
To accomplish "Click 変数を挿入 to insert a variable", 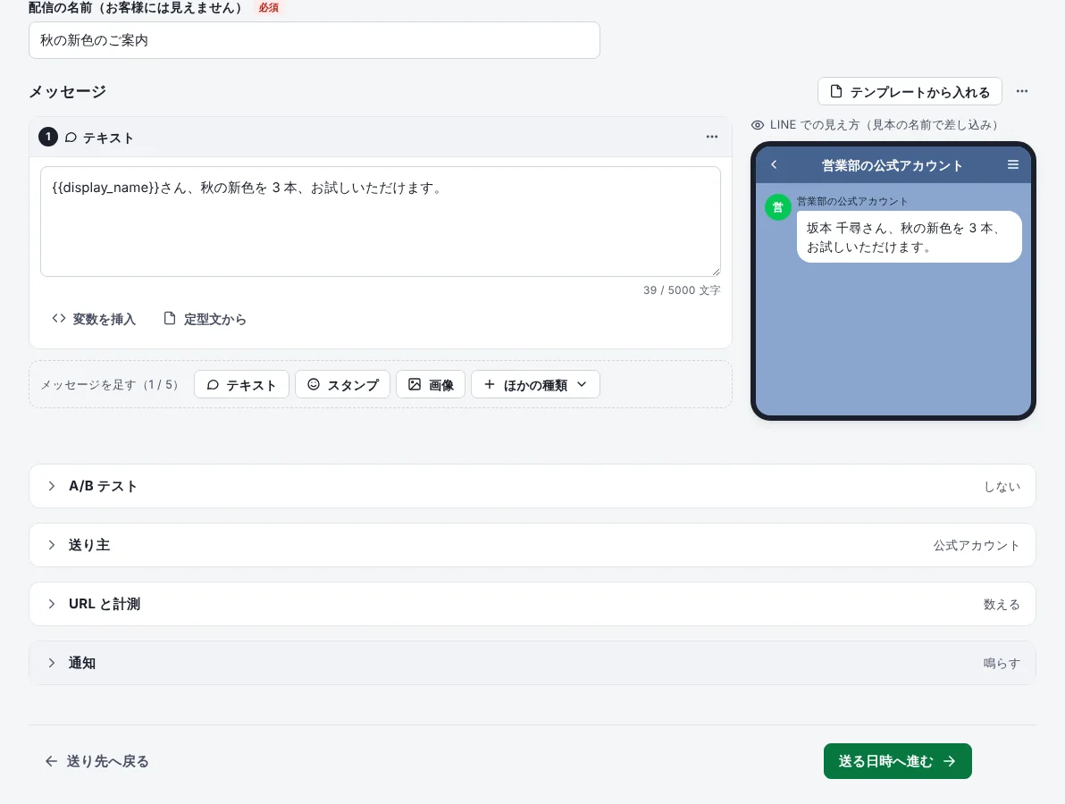I will [94, 319].
